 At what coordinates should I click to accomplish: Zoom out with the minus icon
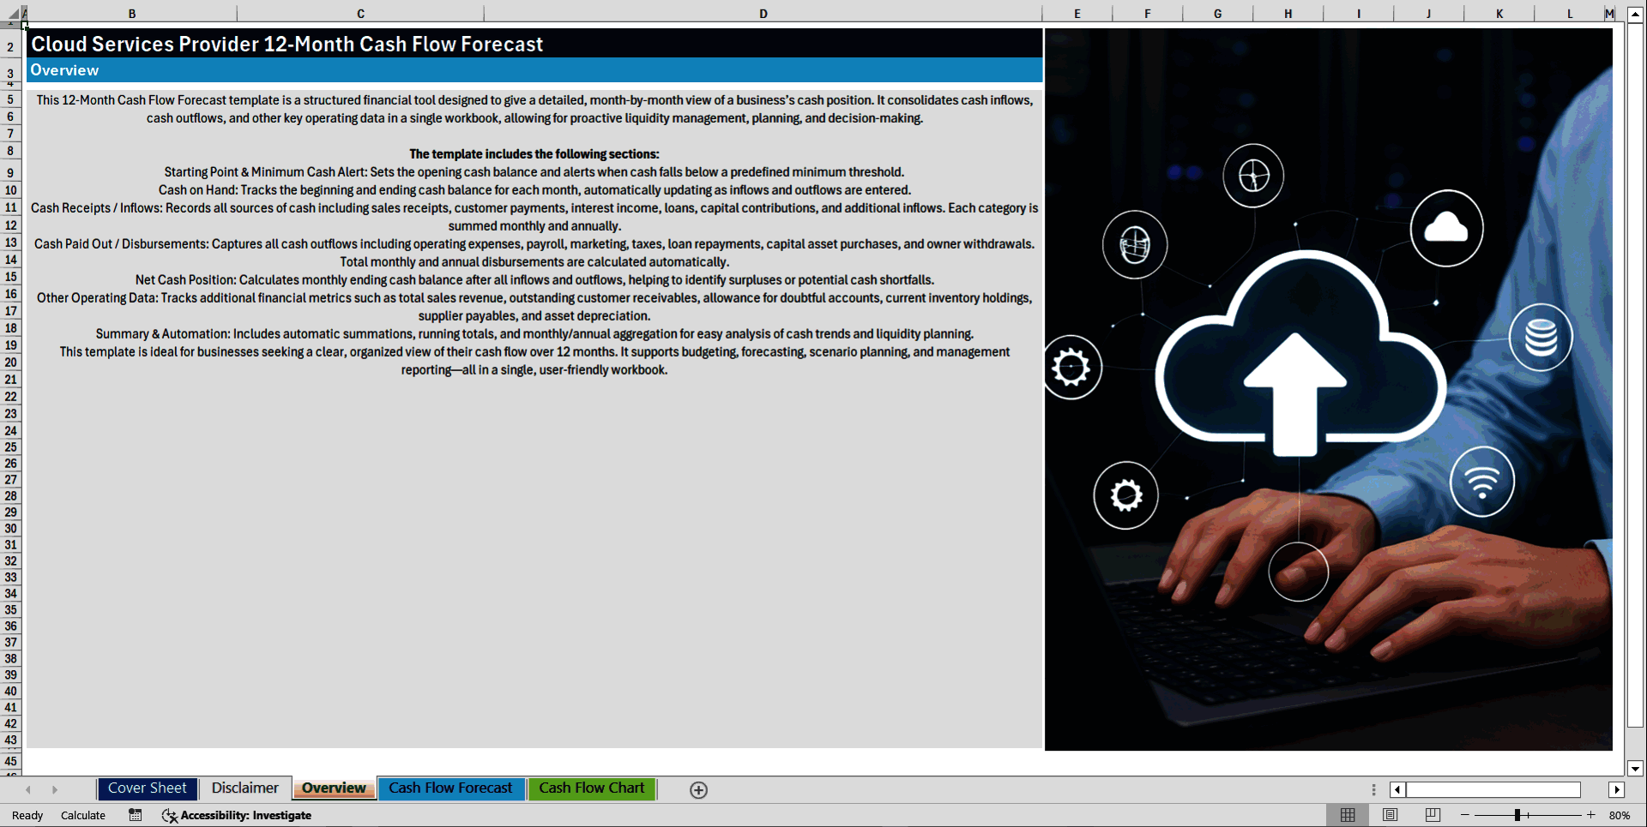1465,815
